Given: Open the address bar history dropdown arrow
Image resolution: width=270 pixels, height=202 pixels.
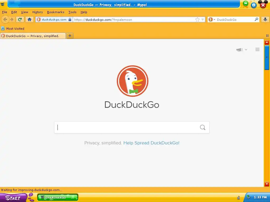Looking at the screenshot, I should [203, 19].
